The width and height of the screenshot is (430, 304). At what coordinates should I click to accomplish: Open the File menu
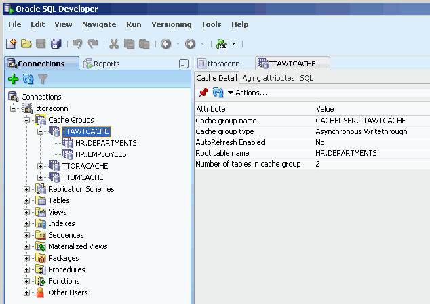coord(15,24)
